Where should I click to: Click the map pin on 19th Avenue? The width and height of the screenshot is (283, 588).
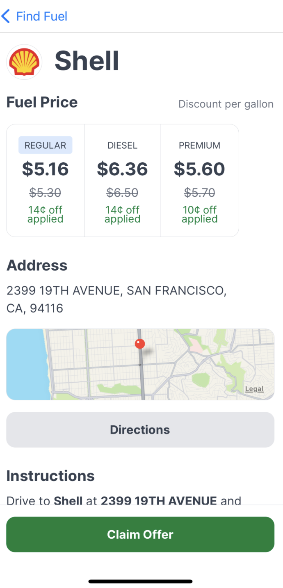[x=140, y=343]
